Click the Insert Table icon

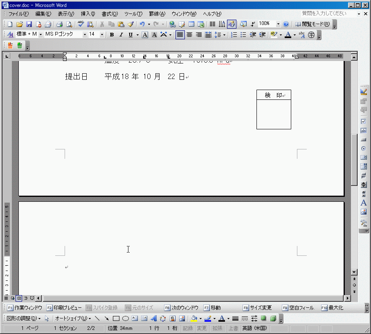pyautogui.click(x=191, y=24)
